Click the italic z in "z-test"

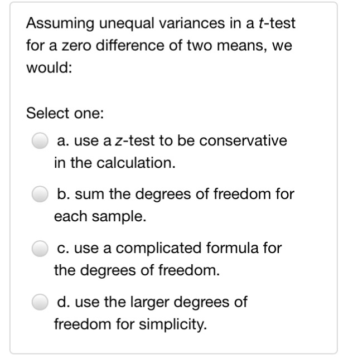pos(119,141)
